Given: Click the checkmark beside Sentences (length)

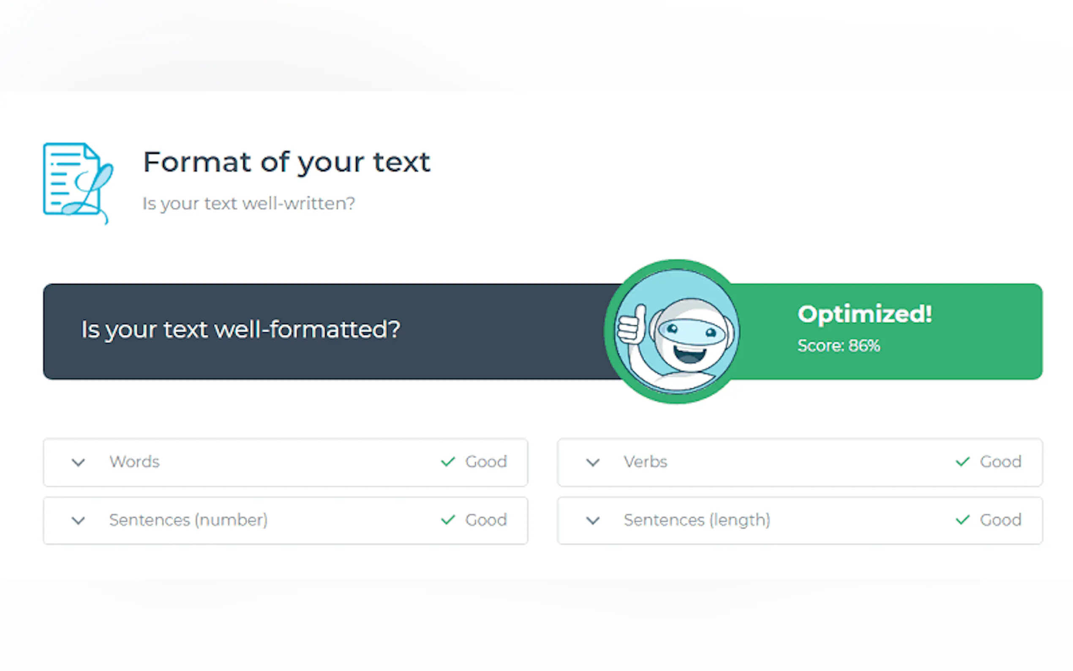Looking at the screenshot, I should [x=962, y=520].
